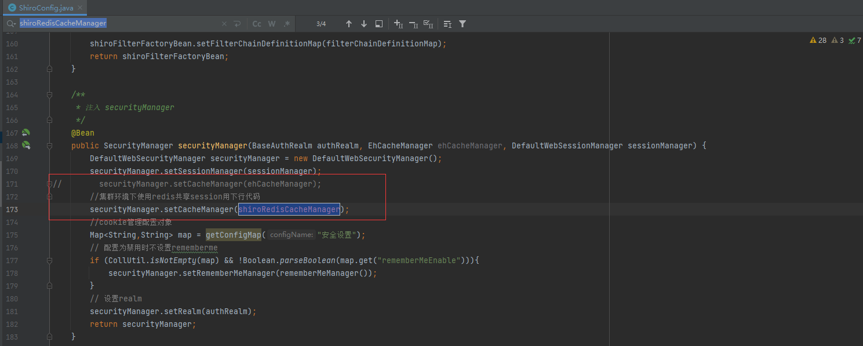
Task: Enable regex search option
Action: (287, 24)
